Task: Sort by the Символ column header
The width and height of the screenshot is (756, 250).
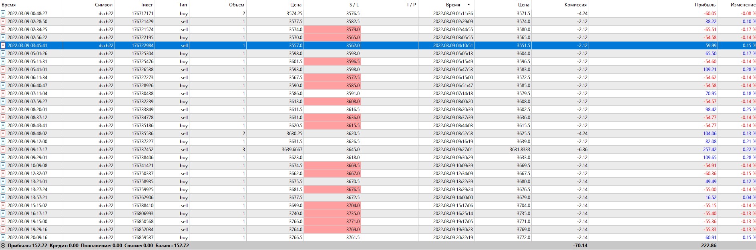Action: (x=104, y=5)
